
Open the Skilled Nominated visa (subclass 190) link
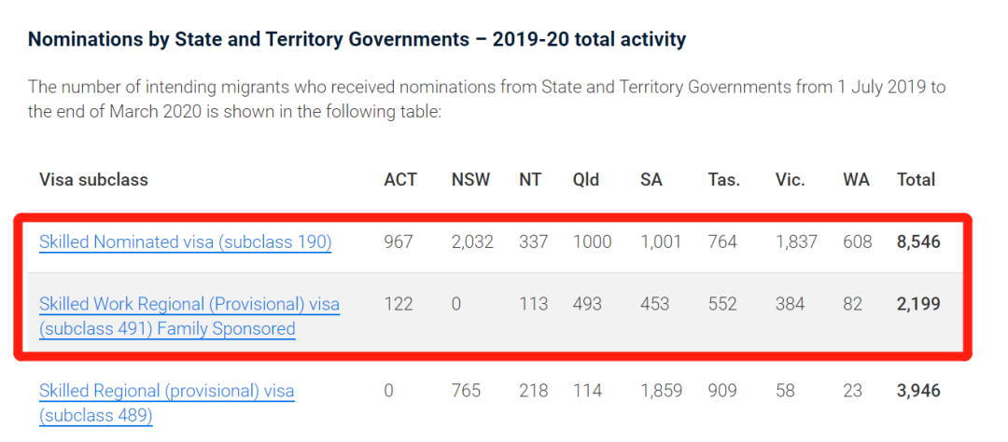(x=185, y=242)
